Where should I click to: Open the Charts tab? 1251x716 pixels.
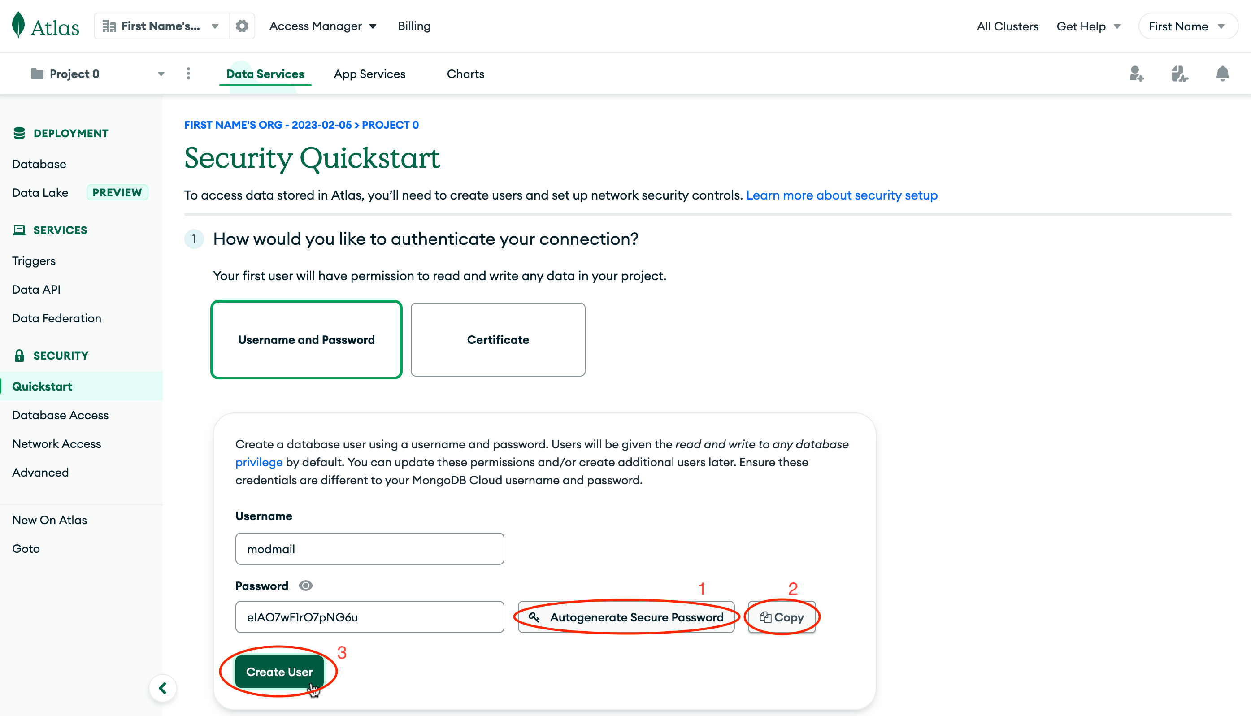click(x=465, y=74)
